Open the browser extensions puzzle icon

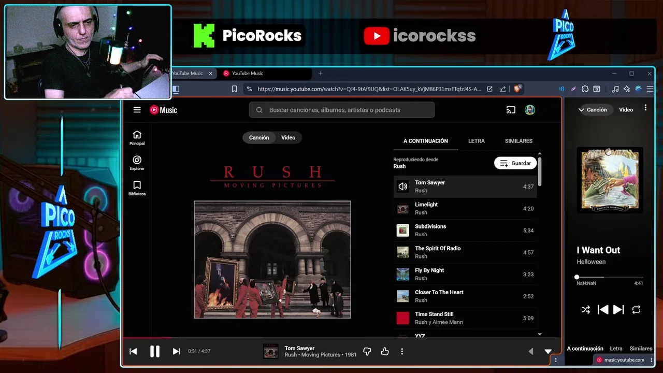[x=585, y=89]
